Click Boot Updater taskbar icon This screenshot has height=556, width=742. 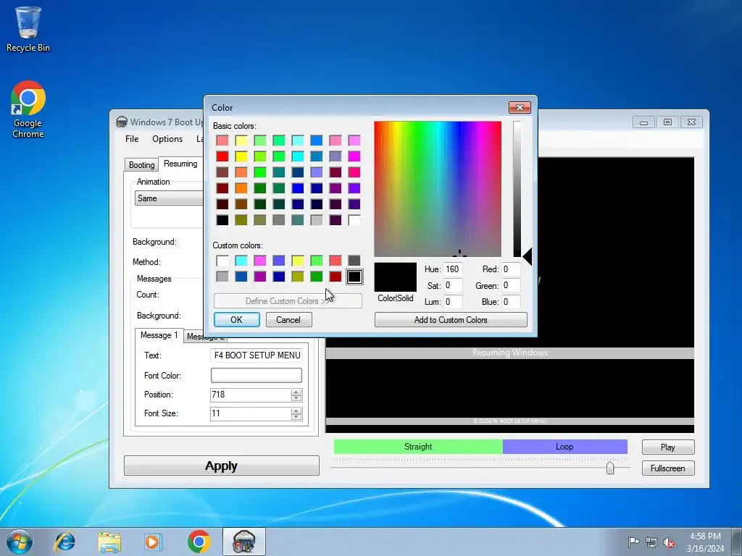click(244, 542)
